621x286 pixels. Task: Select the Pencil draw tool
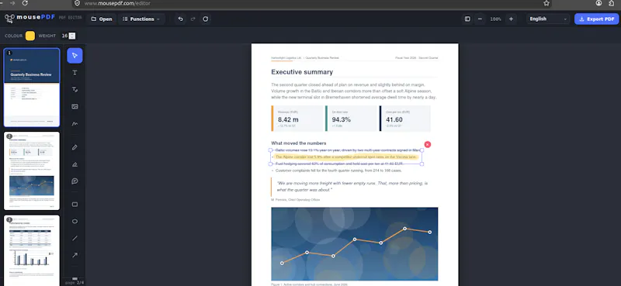pos(75,147)
